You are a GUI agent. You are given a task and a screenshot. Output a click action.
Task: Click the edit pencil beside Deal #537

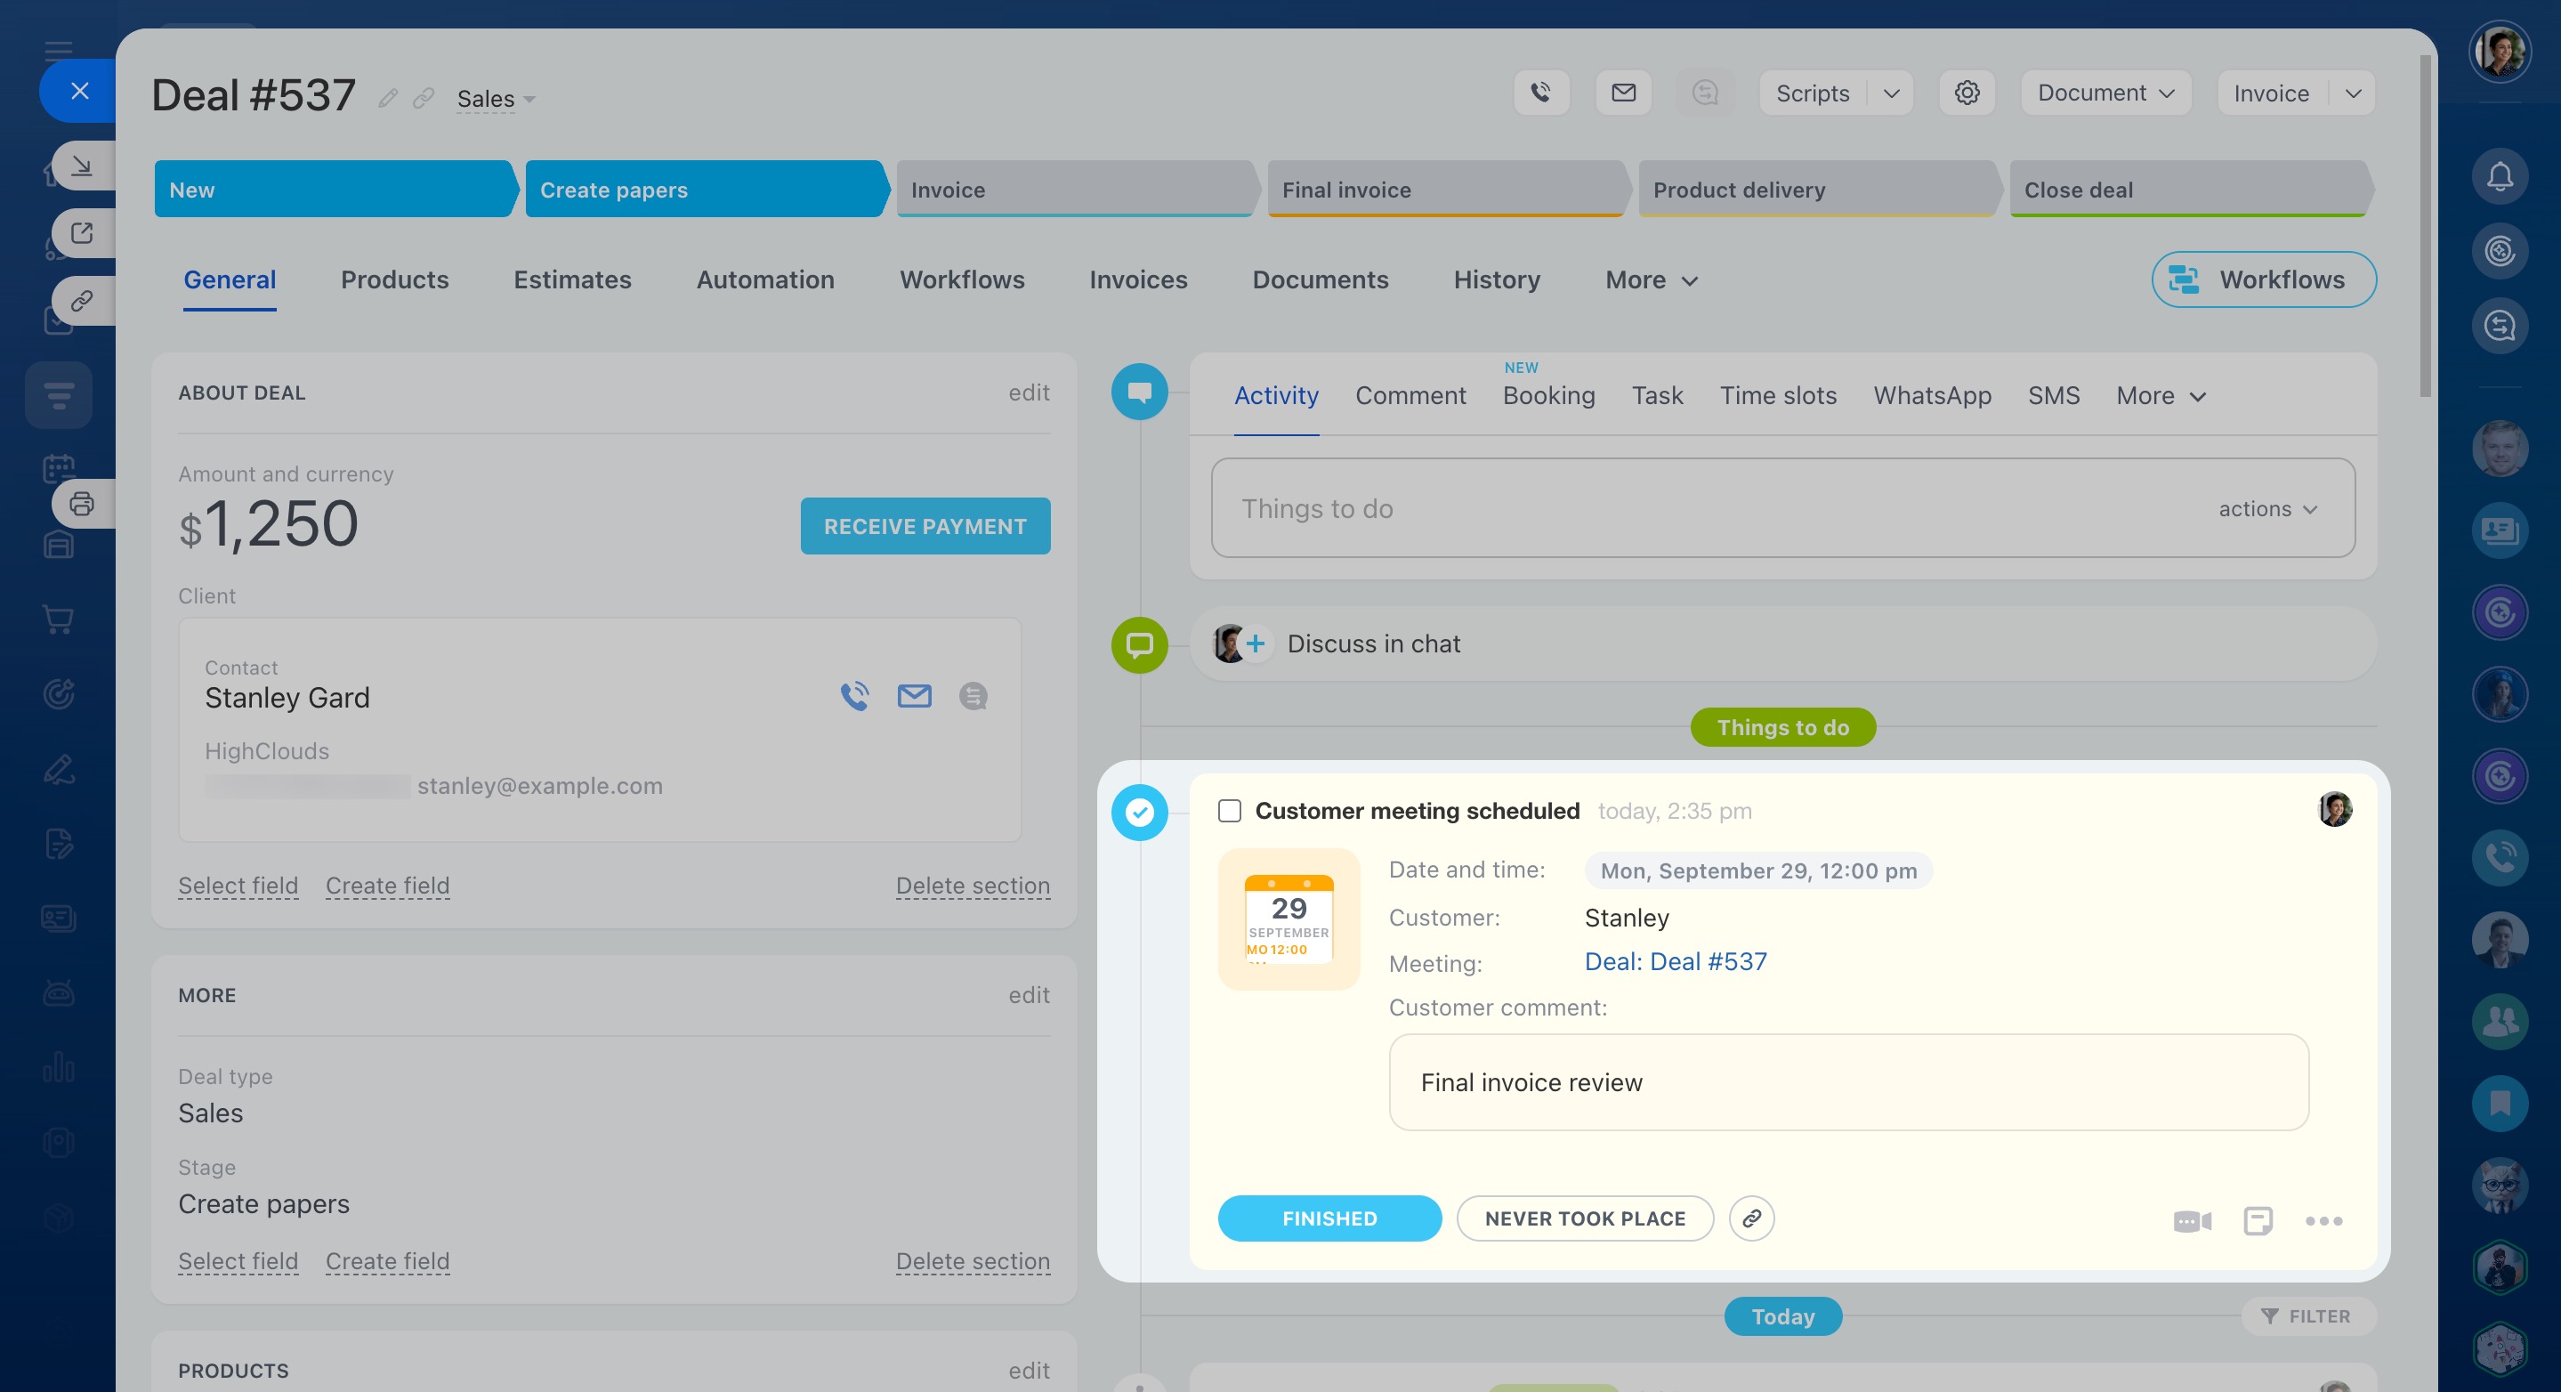tap(388, 97)
